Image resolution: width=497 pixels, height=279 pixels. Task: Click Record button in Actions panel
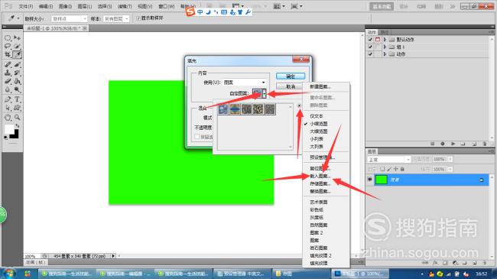443,144
